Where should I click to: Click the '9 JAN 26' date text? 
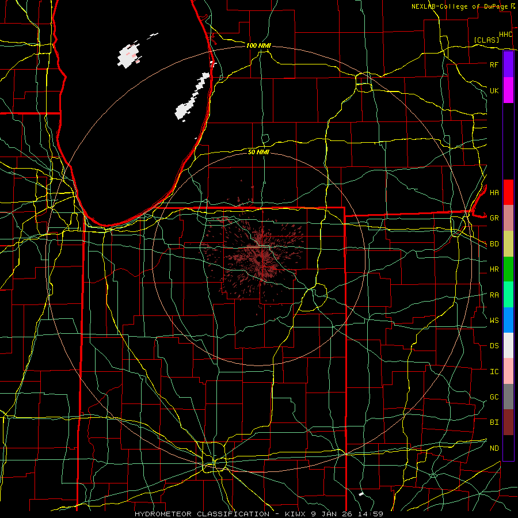coord(331,514)
